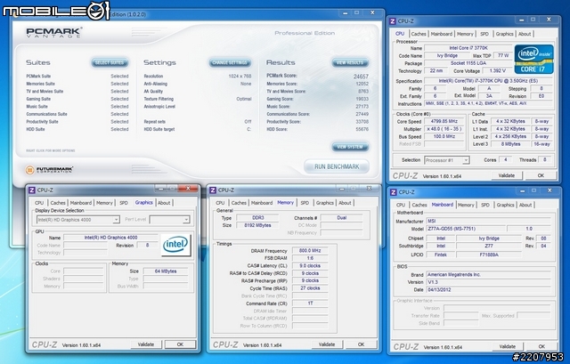Select Caches tab in Memory CPU-Z window

(x=239, y=203)
